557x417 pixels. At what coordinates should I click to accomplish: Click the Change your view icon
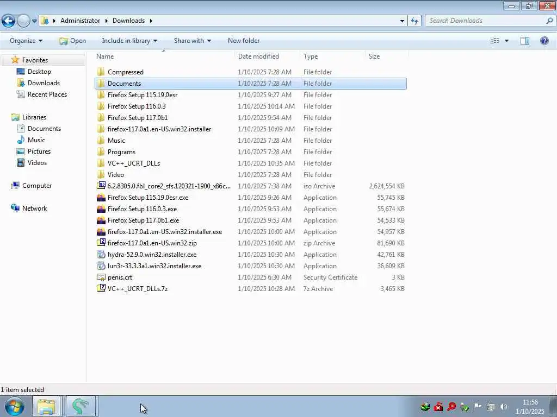(495, 41)
